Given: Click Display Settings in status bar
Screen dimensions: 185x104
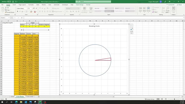Looking at the screenshot, I should coord(150,99).
